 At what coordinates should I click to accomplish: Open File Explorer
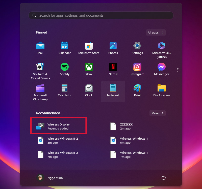(x=162, y=91)
